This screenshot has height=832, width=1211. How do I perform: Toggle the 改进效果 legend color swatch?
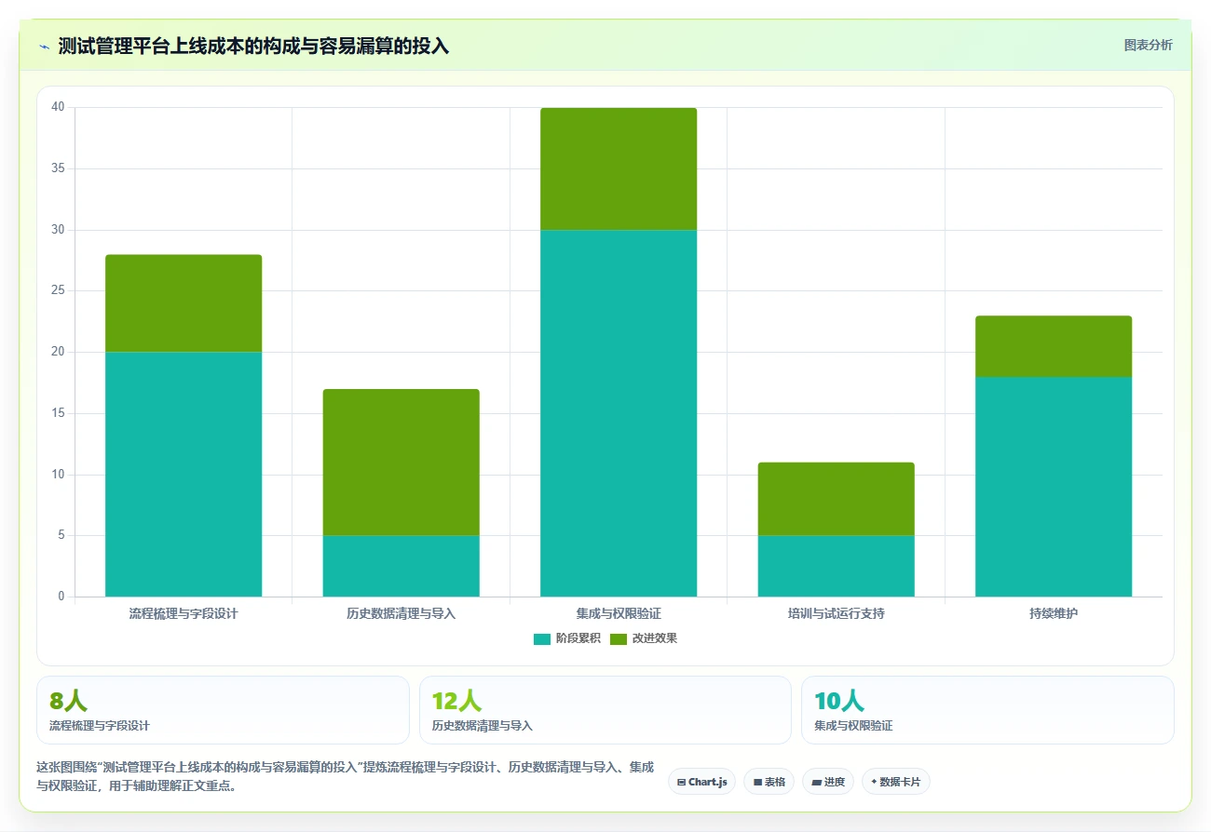[619, 638]
